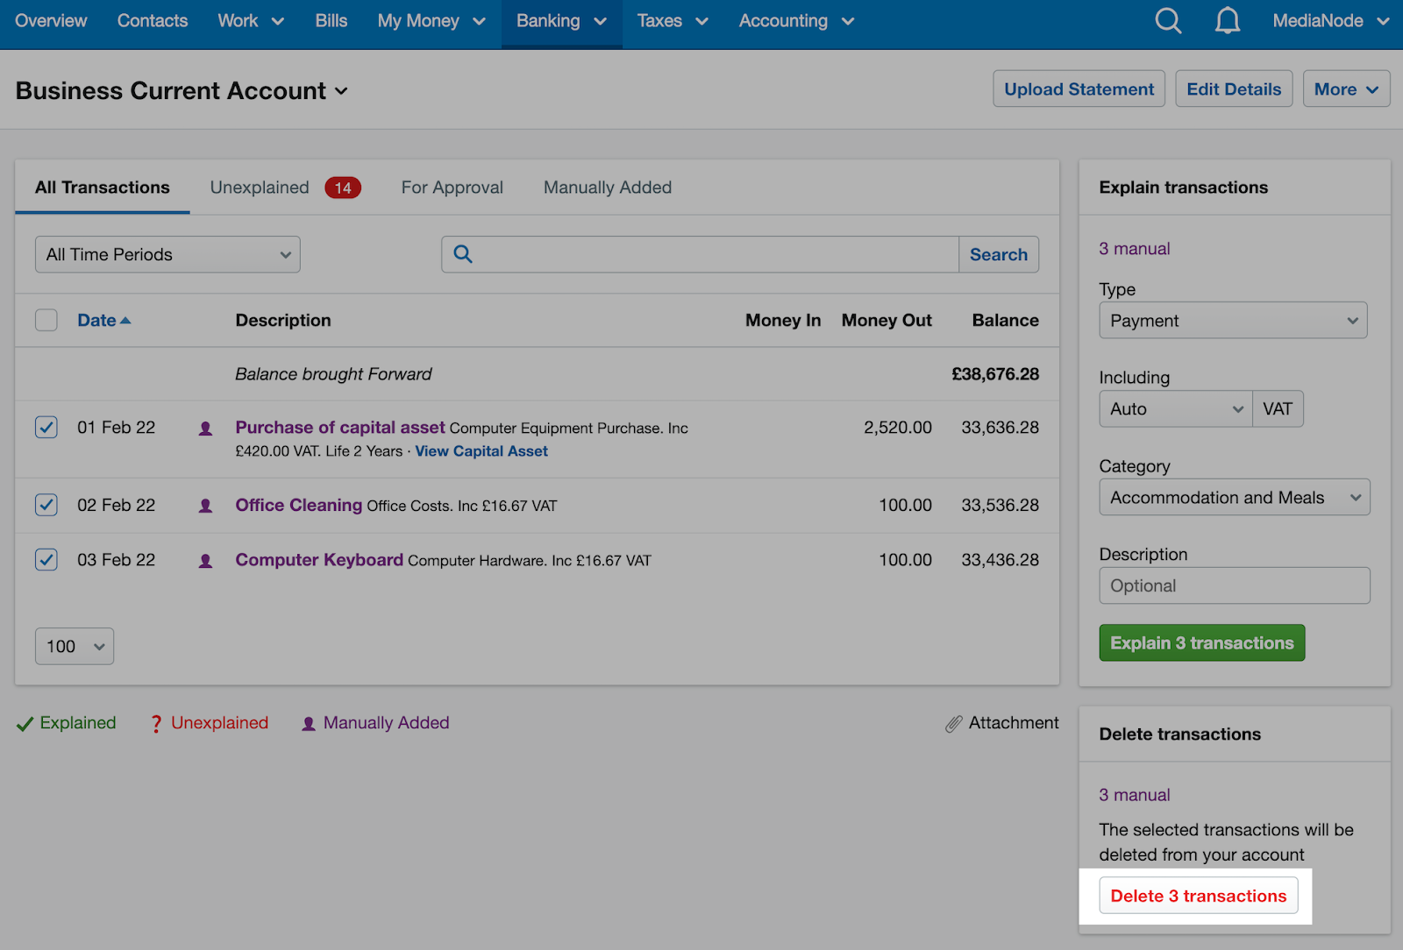Viewport: 1403px width, 950px height.
Task: Click the red Unexplained question mark icon
Action: (x=156, y=723)
